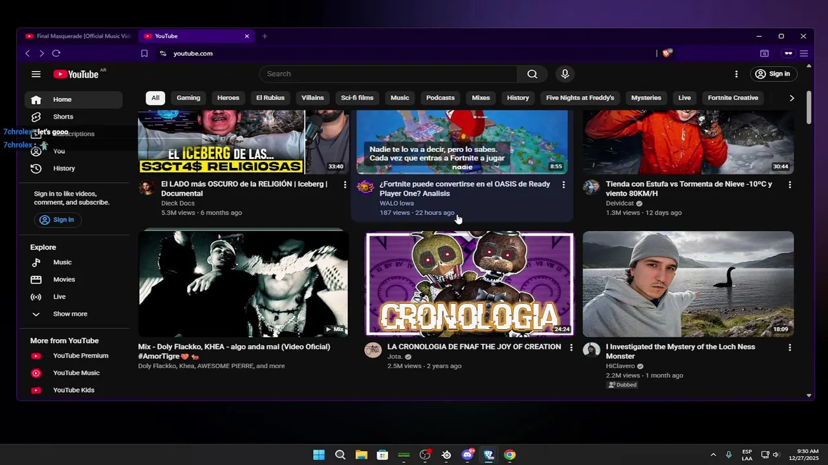The image size is (828, 465).
Task: Show hidden system tray icons
Action: coord(713,455)
